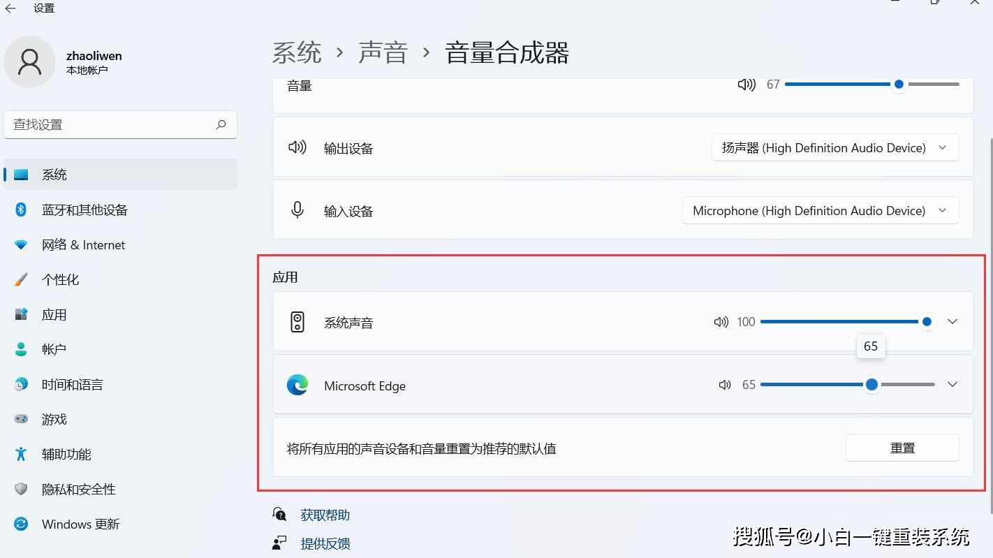
Task: Click the Wi-Fi network icon in sidebar
Action: click(21, 245)
